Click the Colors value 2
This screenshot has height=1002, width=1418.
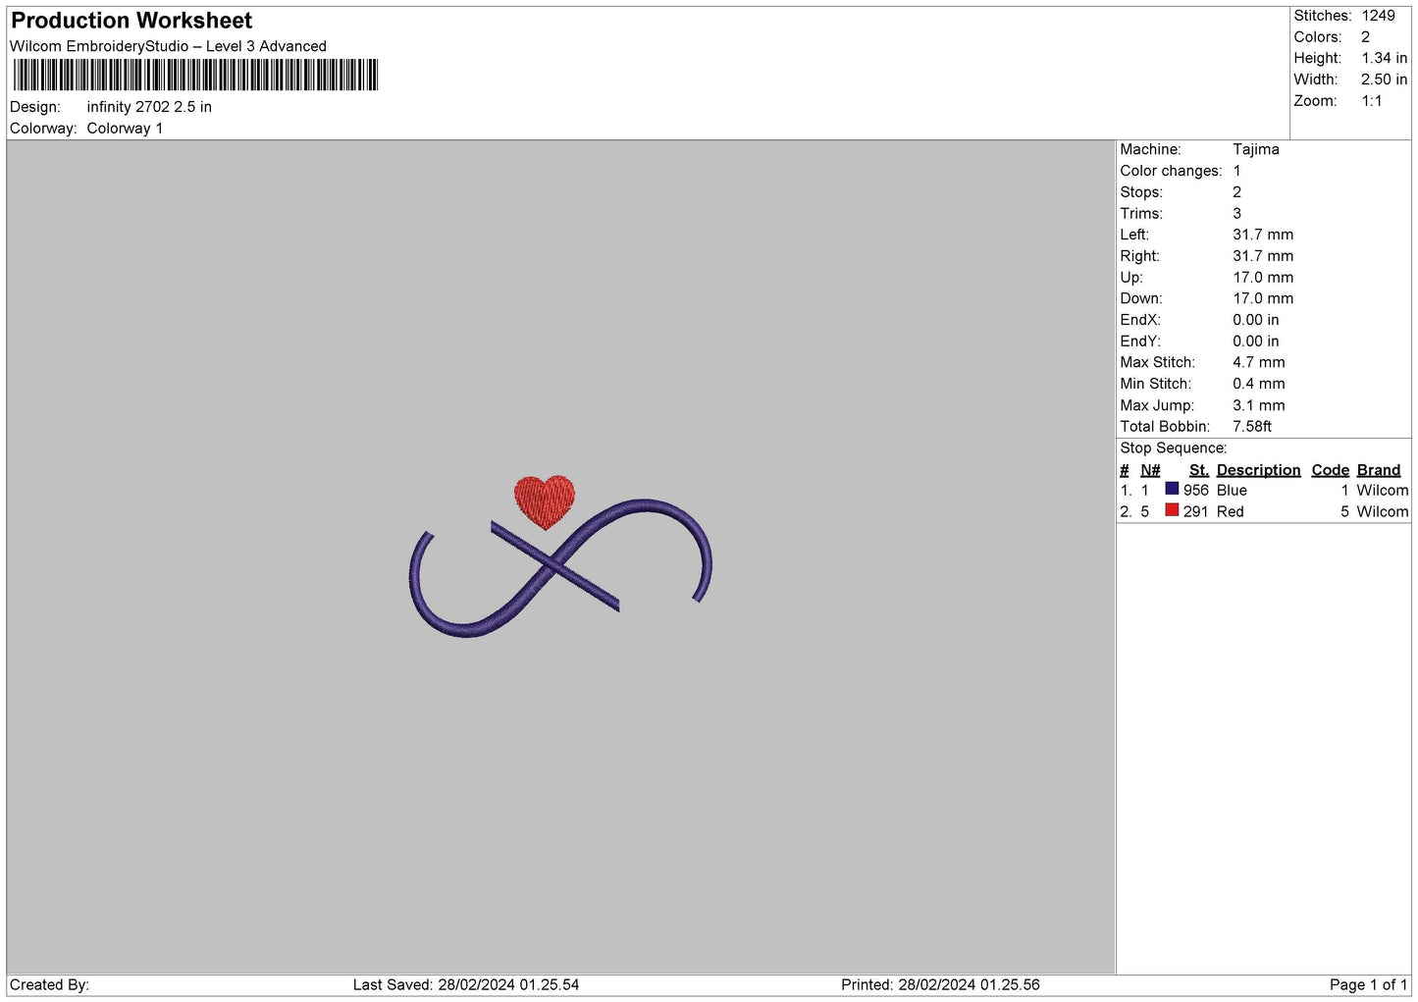click(1365, 37)
